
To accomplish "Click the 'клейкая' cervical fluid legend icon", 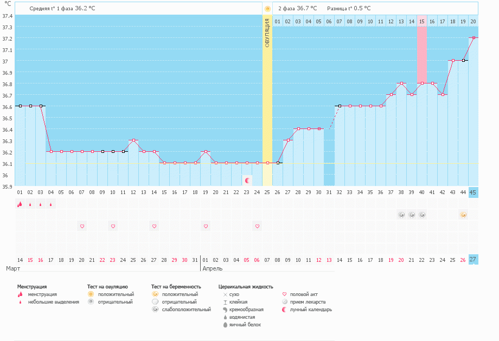I will [x=225, y=302].
